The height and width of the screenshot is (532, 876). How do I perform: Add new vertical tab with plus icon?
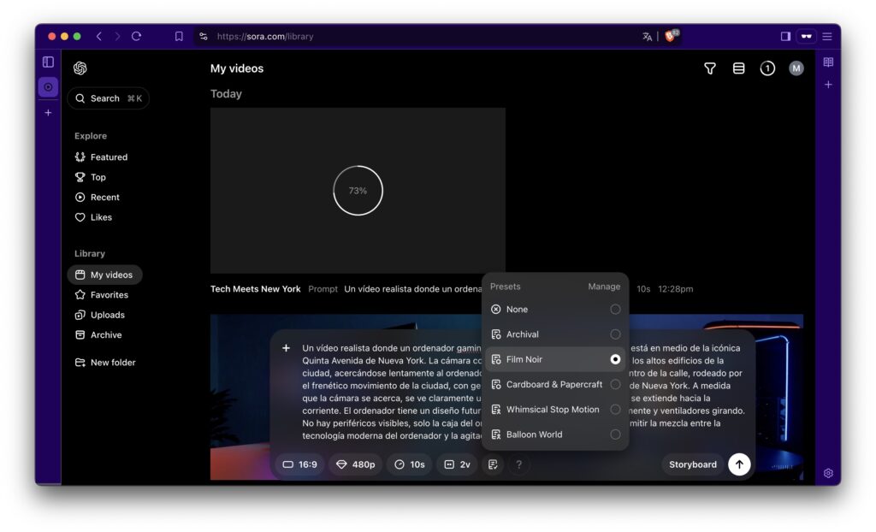click(49, 112)
